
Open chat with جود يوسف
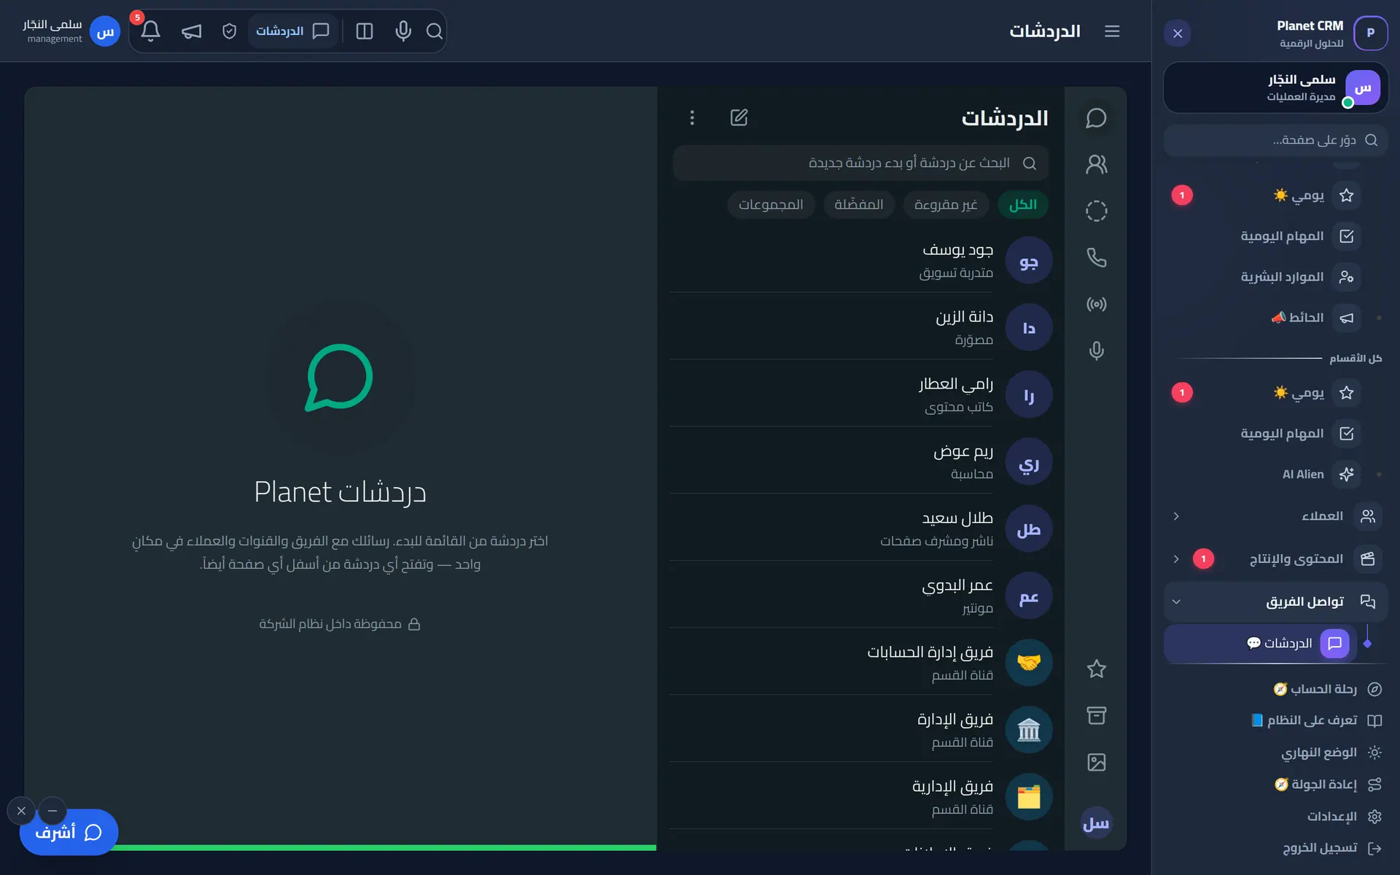tap(861, 260)
